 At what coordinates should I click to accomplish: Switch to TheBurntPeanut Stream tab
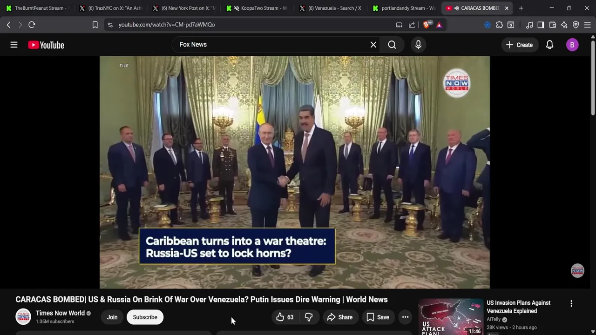37,8
